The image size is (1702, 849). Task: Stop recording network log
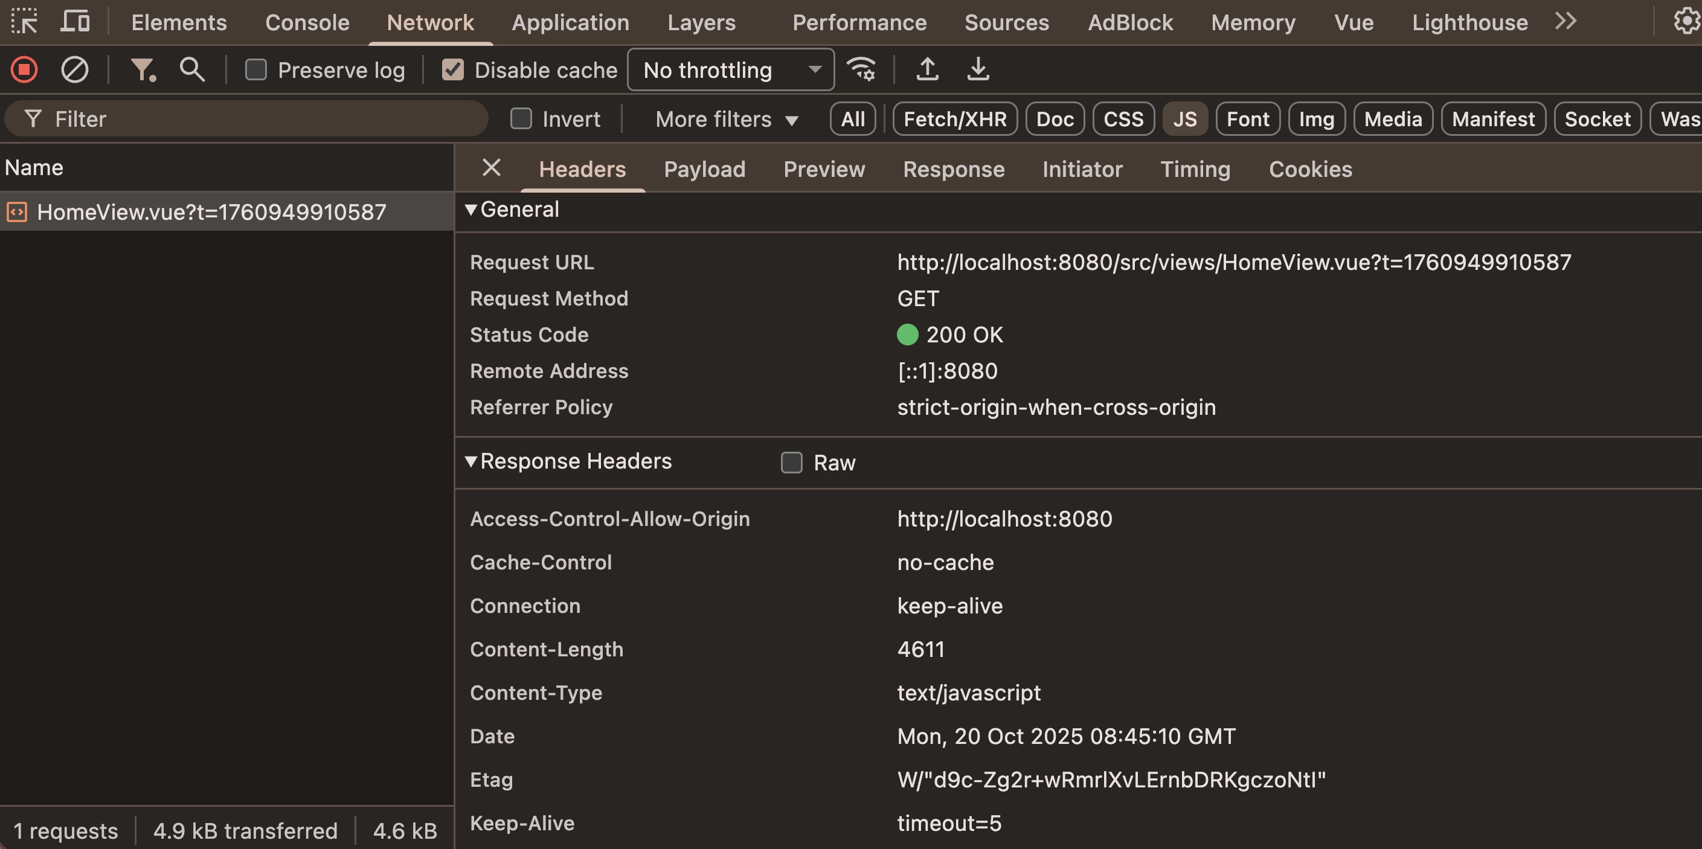24,69
